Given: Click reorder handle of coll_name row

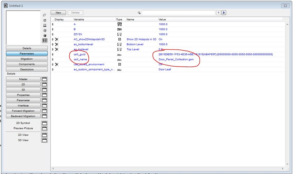Looking at the screenshot, I should tap(53, 59).
